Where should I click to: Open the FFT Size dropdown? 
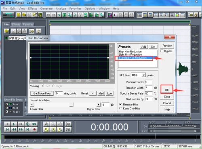(144, 75)
